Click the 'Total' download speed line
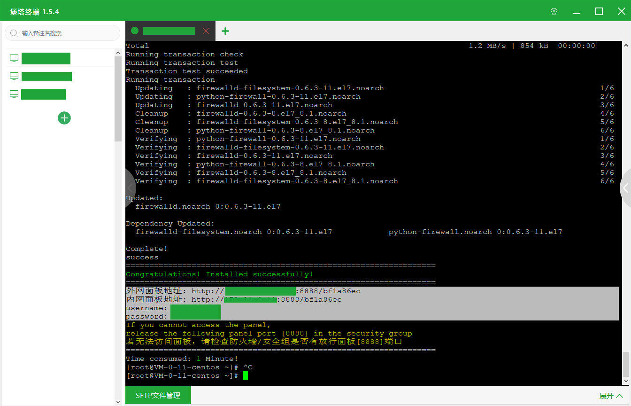631x406 pixels. 361,46
